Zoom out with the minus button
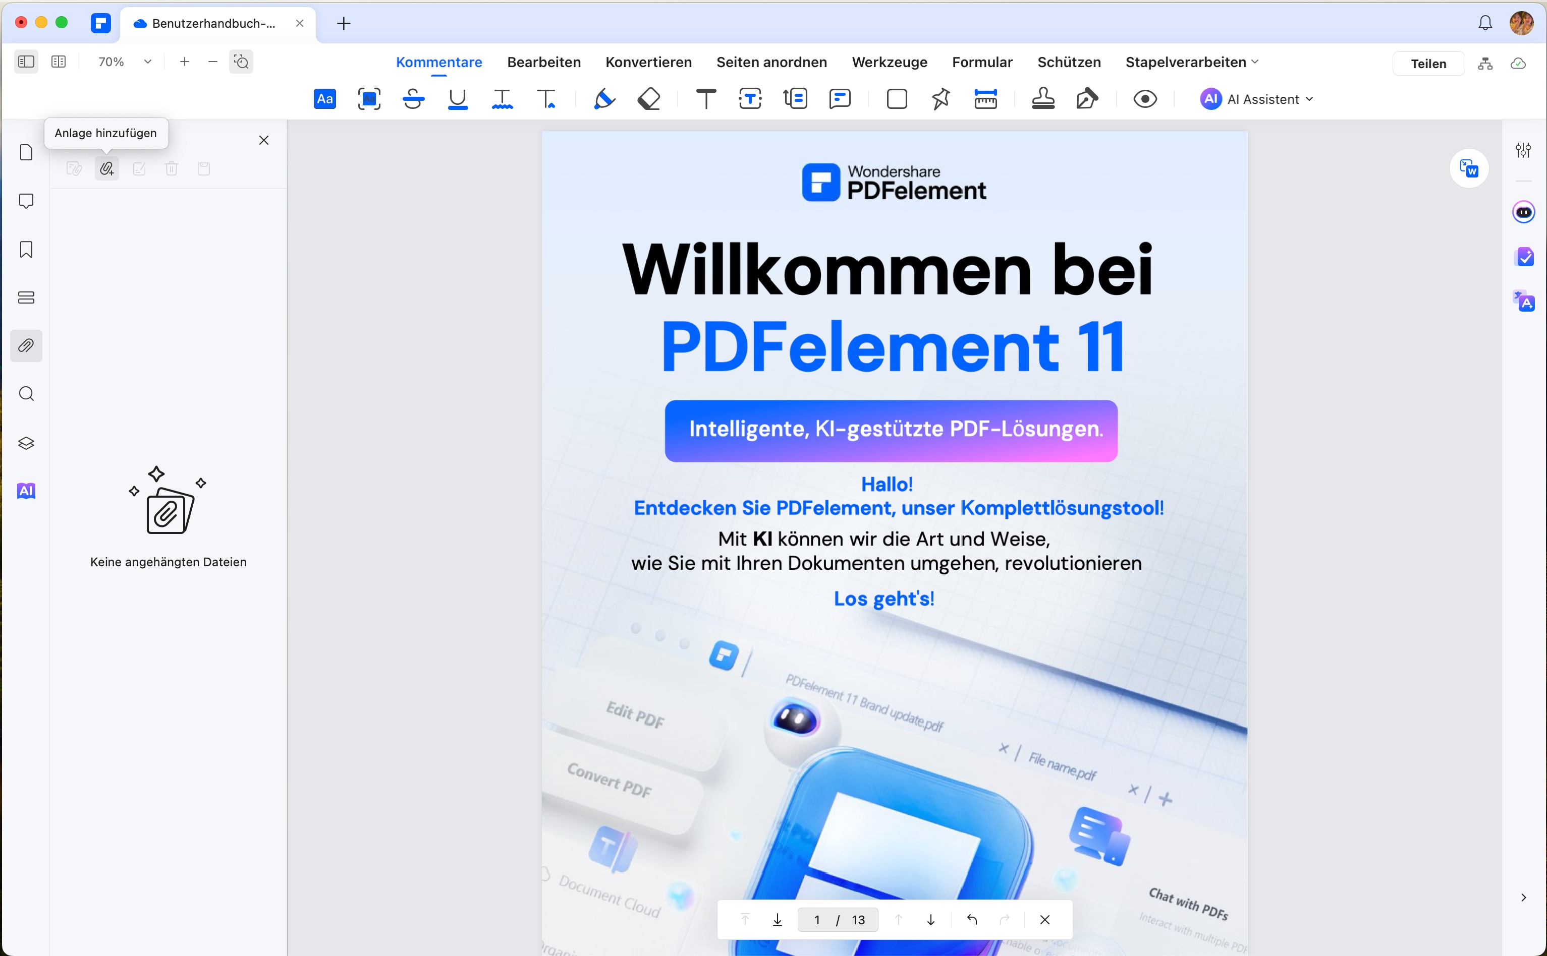Screen dimensions: 1547x956 [212, 62]
